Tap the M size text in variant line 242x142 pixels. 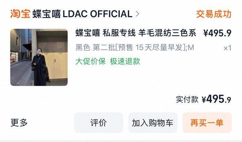tap(191, 48)
